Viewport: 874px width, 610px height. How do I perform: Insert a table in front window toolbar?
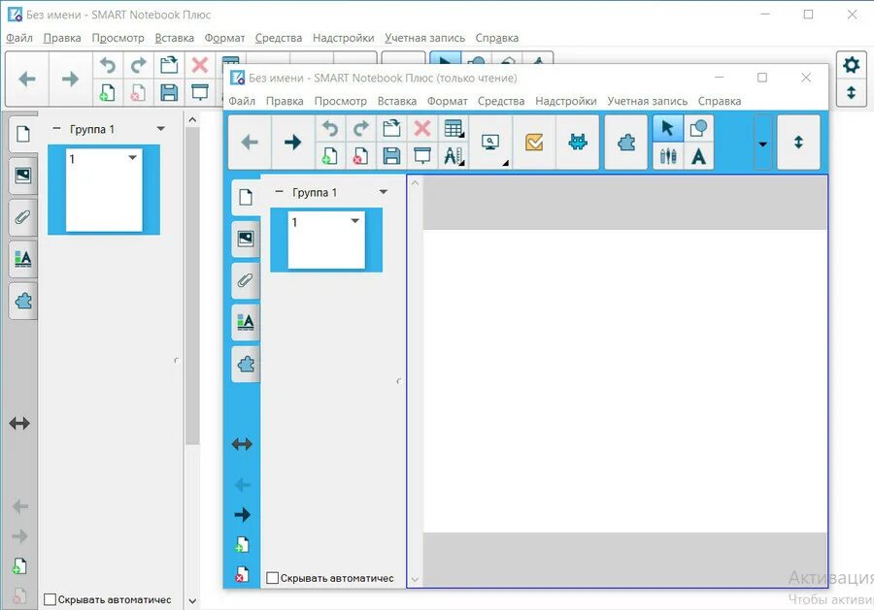pyautogui.click(x=454, y=129)
